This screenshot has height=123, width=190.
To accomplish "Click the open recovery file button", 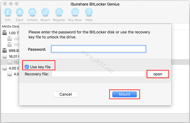I will point(158,74).
